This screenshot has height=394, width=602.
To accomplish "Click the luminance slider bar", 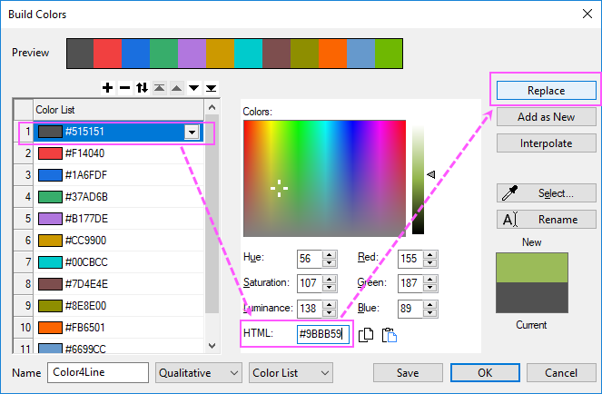I will [418, 178].
